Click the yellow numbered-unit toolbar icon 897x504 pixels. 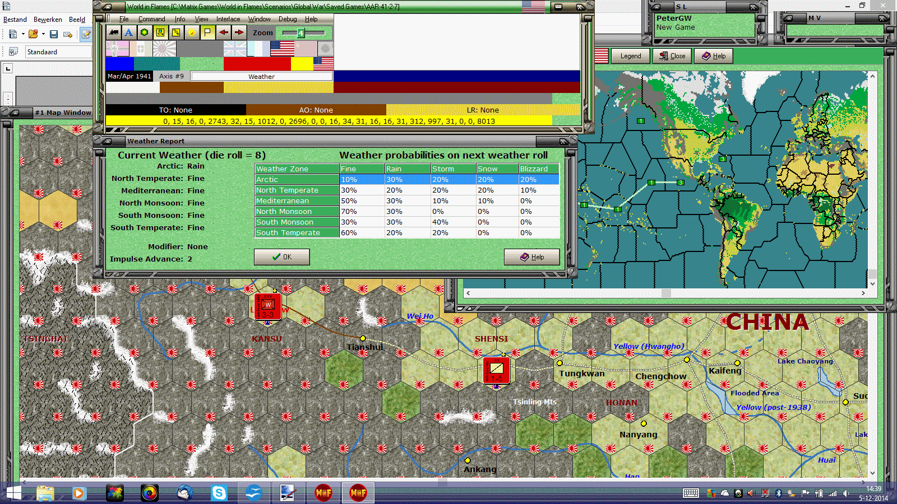click(x=176, y=32)
